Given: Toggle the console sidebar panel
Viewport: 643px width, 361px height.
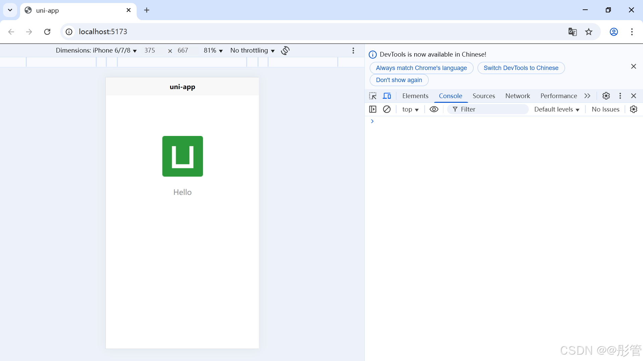Looking at the screenshot, I should 373,109.
